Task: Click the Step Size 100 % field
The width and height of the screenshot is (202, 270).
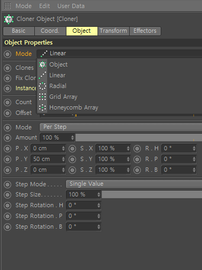Action: click(x=84, y=194)
